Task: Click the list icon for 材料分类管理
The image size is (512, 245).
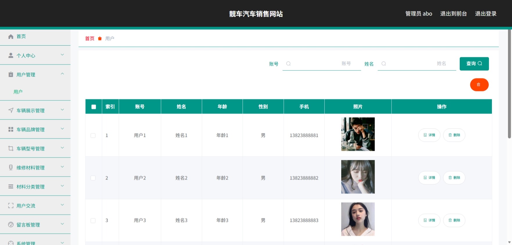Action: pos(11,186)
